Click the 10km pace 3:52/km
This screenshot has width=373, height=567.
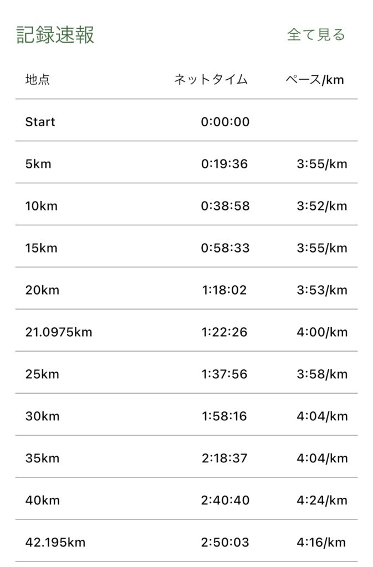pyautogui.click(x=321, y=206)
